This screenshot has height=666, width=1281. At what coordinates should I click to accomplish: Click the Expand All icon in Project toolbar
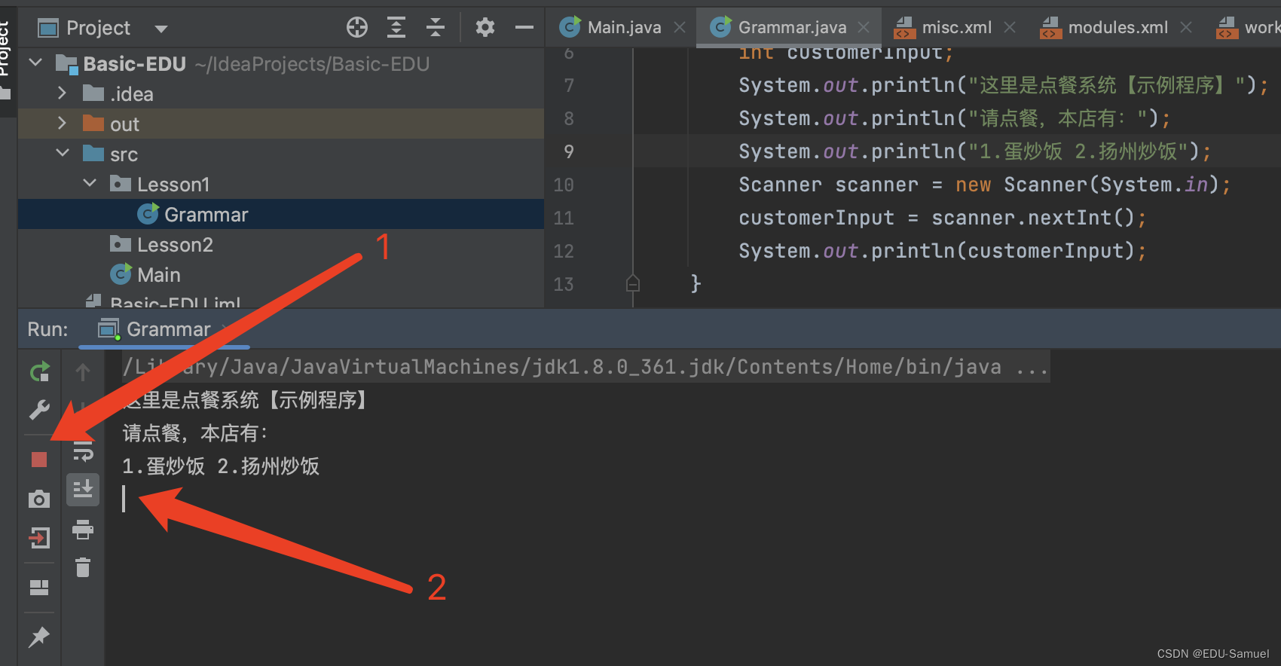click(396, 28)
